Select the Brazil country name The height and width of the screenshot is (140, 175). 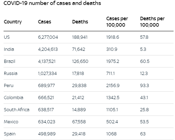click(10, 61)
